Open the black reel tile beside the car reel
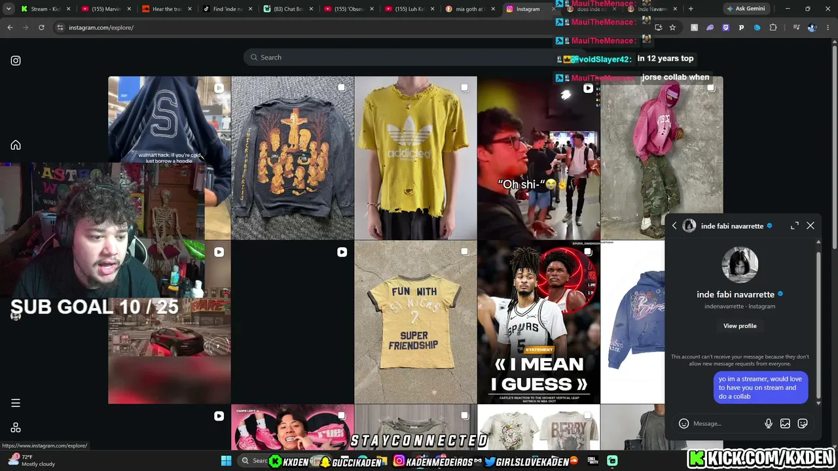 point(293,322)
